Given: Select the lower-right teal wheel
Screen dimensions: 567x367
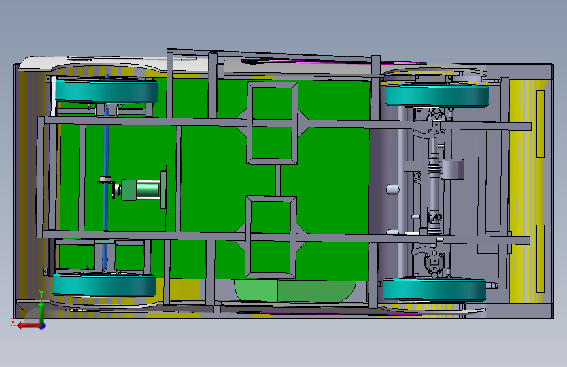Looking at the screenshot, I should pyautogui.click(x=434, y=289).
